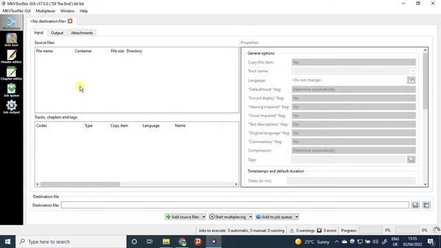The height and width of the screenshot is (248, 441).
Task: Click the spinning activity indicator icon
Action: click(x=436, y=230)
